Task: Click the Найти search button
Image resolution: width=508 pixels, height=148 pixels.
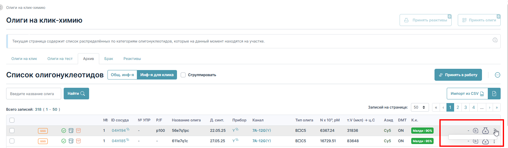Action: pyautogui.click(x=76, y=94)
